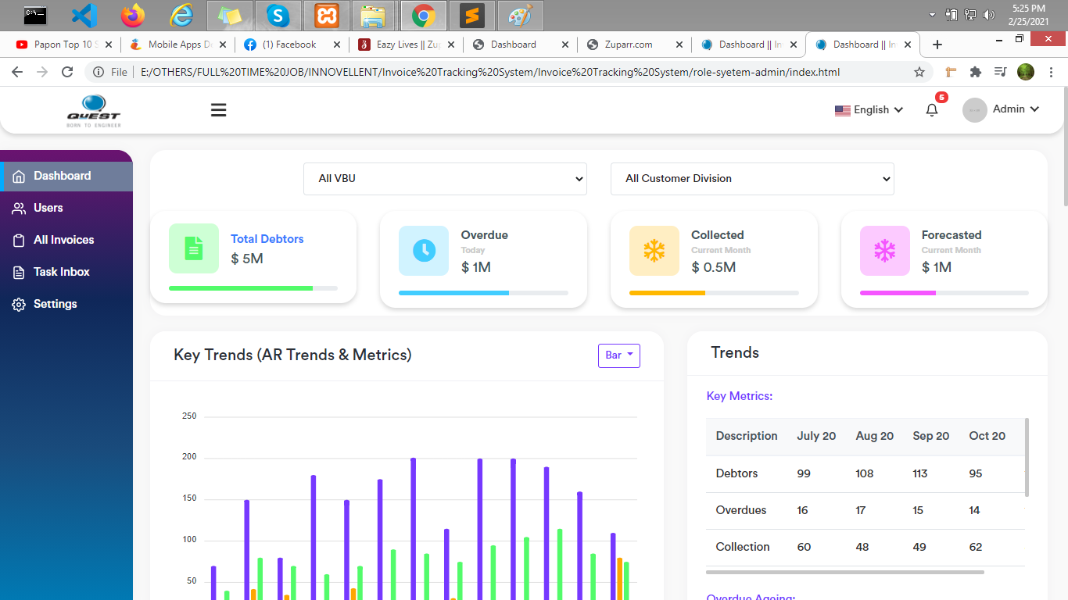Click the Key Metrics horizontal scrollbar
The height and width of the screenshot is (600, 1068).
pyautogui.click(x=844, y=572)
